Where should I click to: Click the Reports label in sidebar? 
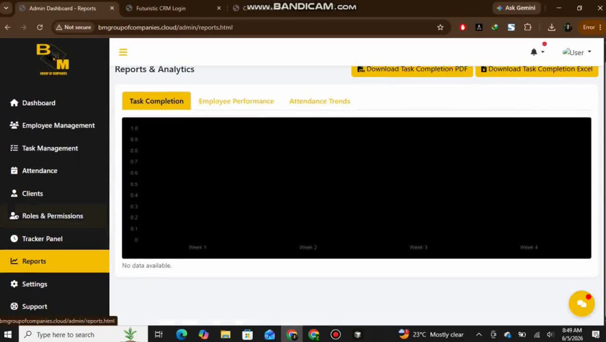coord(34,261)
